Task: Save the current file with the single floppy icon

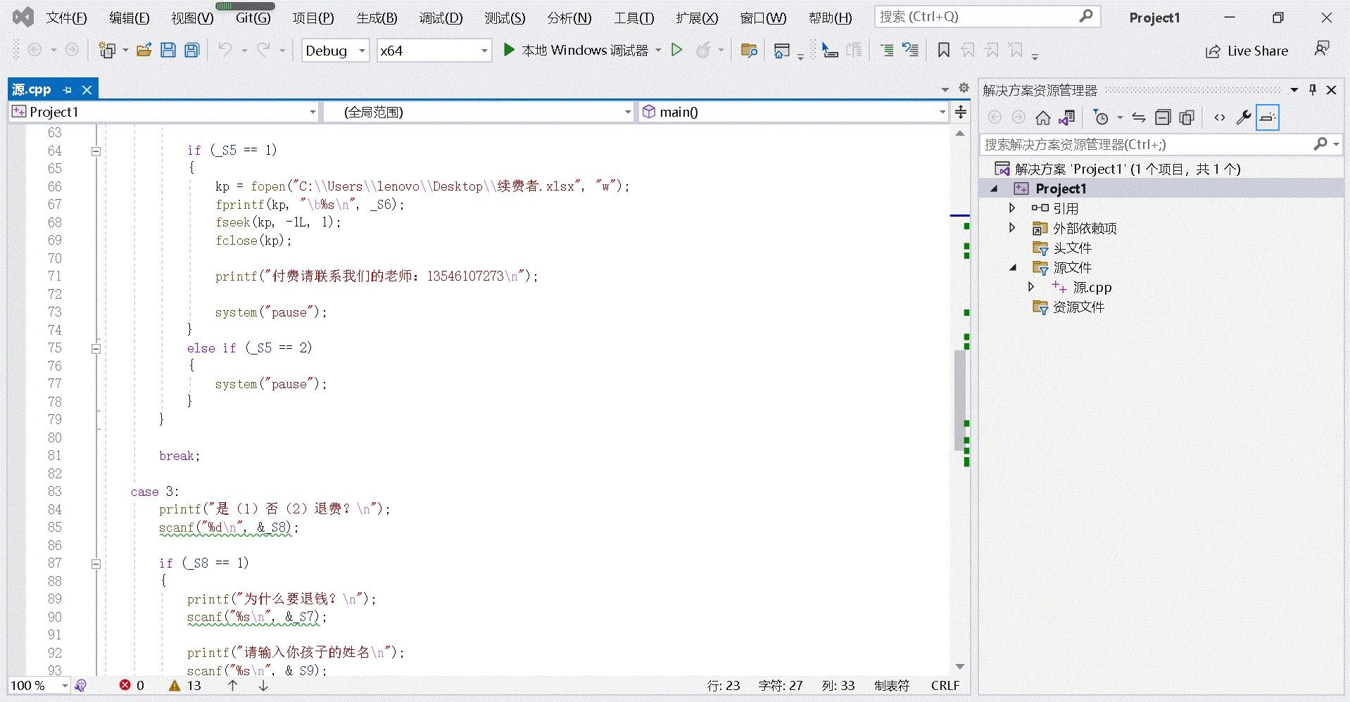Action: (x=168, y=50)
